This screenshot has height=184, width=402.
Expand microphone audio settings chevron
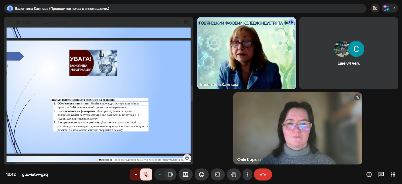[x=136, y=174]
